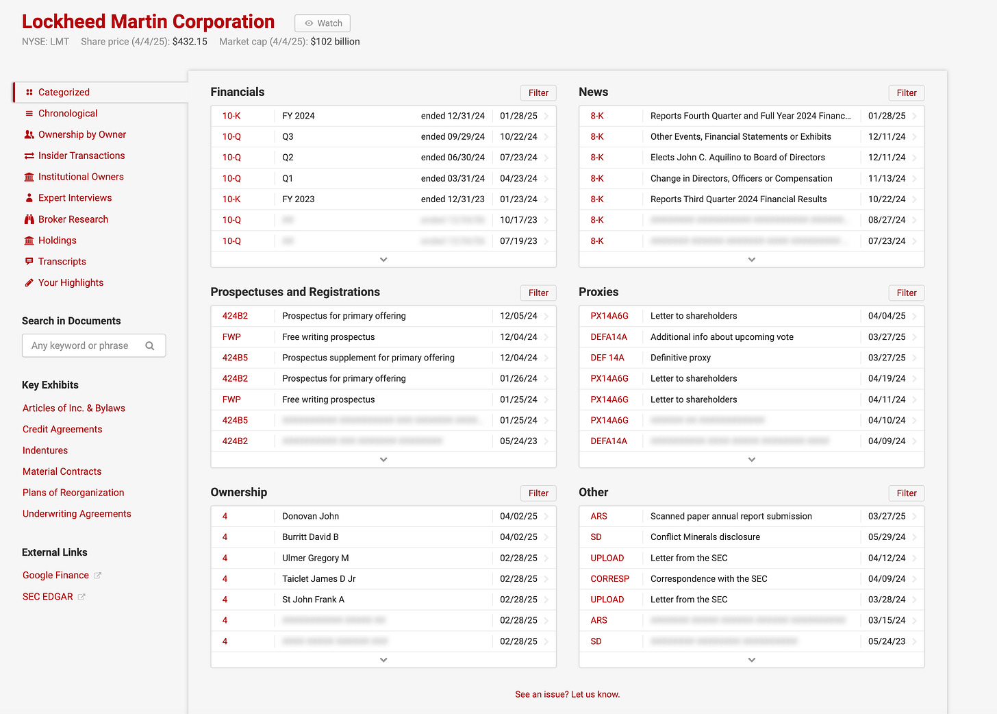Click external link icon beside SEC EDGAR

81,597
